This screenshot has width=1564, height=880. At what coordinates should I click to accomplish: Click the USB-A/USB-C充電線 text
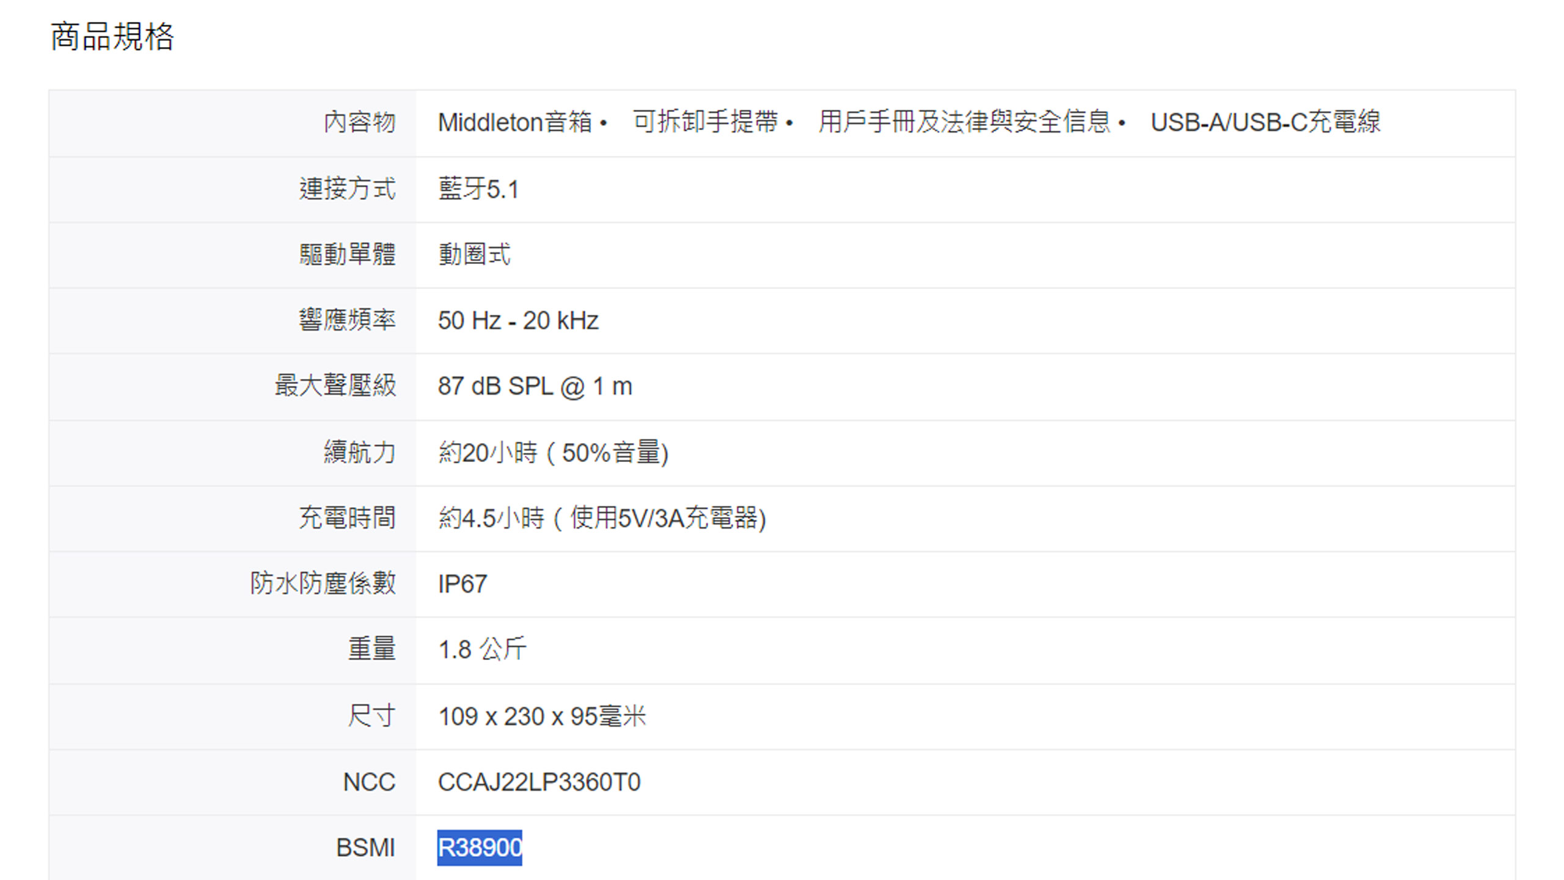click(x=1265, y=122)
